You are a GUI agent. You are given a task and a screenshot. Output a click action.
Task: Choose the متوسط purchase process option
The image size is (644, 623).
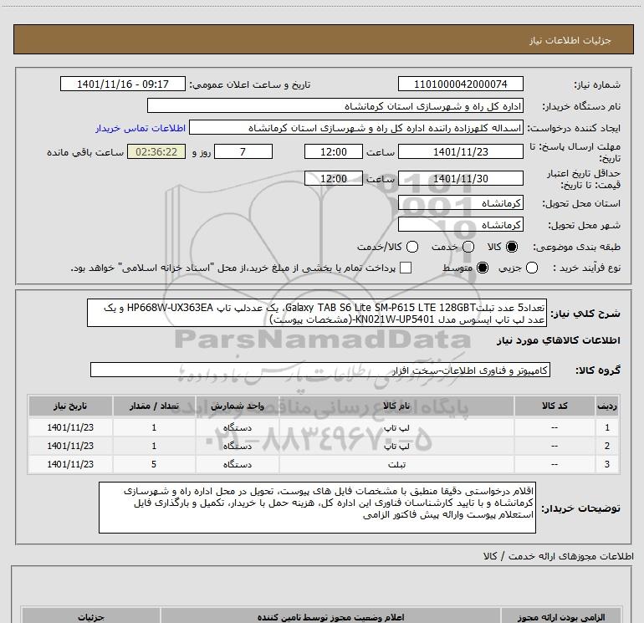483,268
